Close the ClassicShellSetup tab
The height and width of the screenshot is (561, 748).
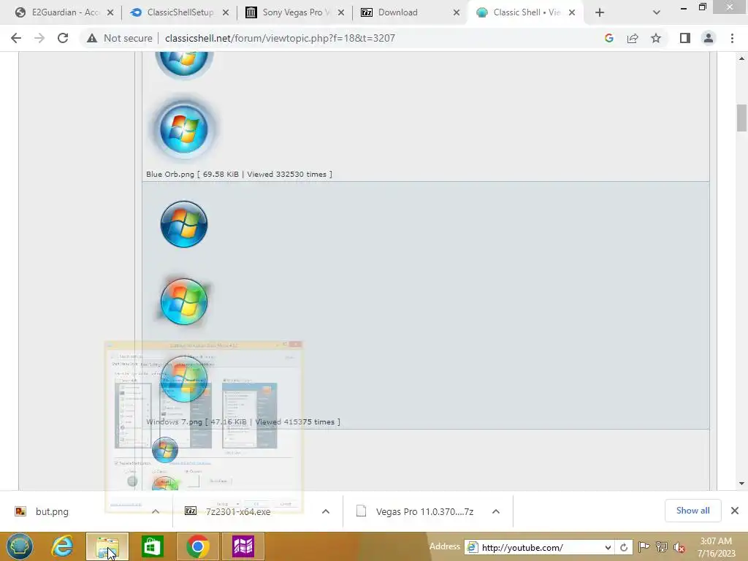226,12
